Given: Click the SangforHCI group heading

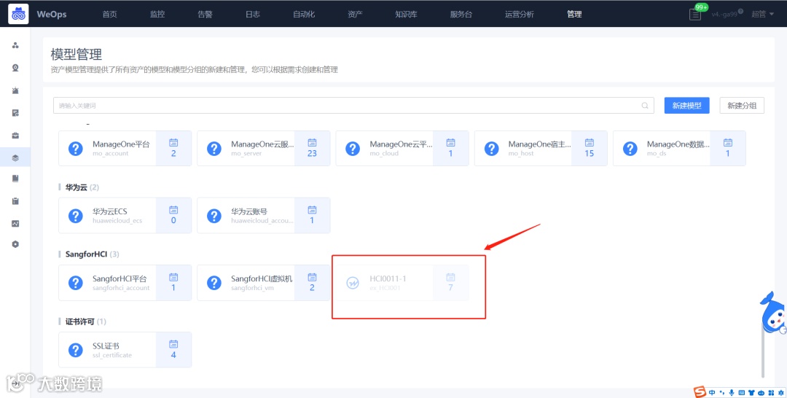Looking at the screenshot, I should click(86, 254).
